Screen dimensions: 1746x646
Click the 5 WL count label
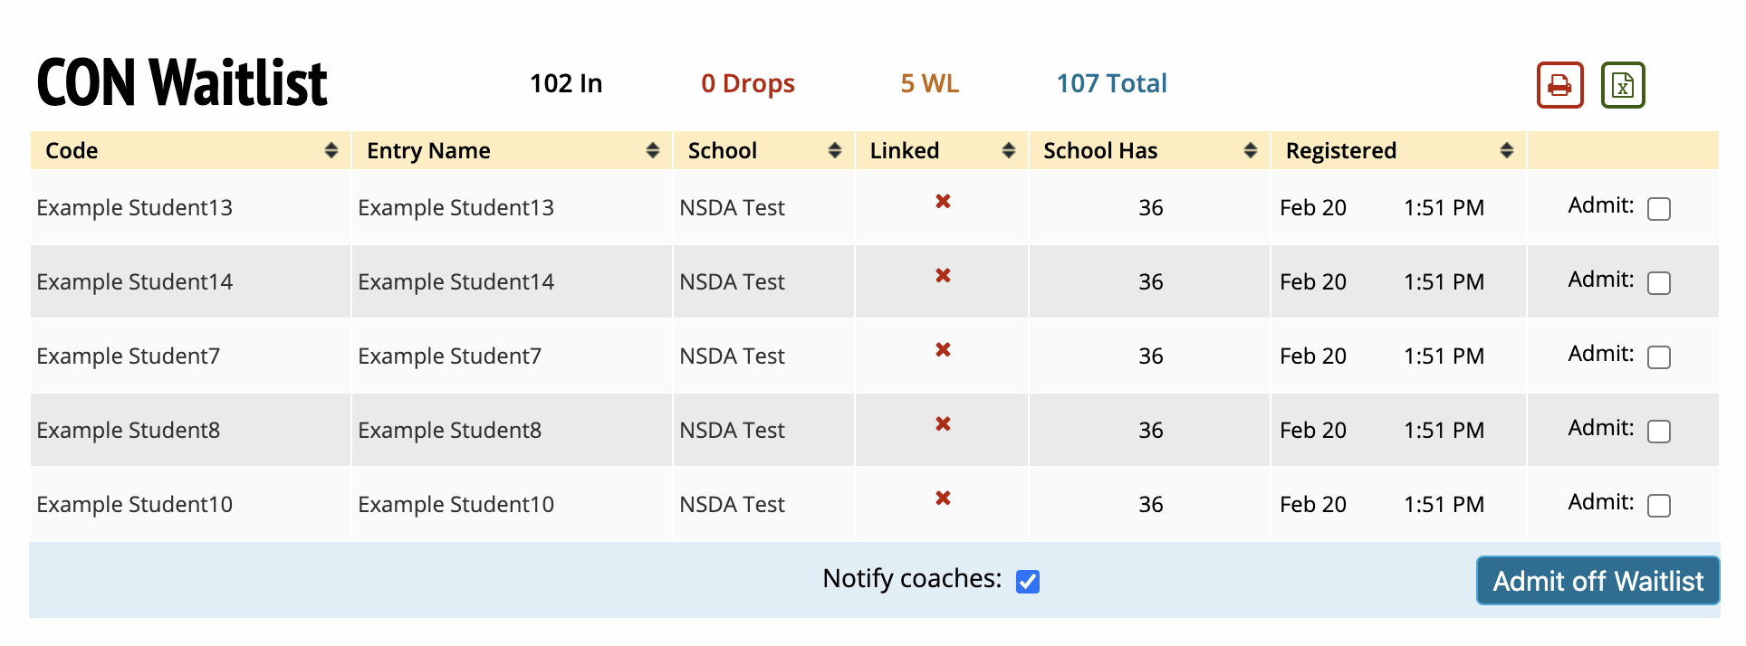pos(929,83)
